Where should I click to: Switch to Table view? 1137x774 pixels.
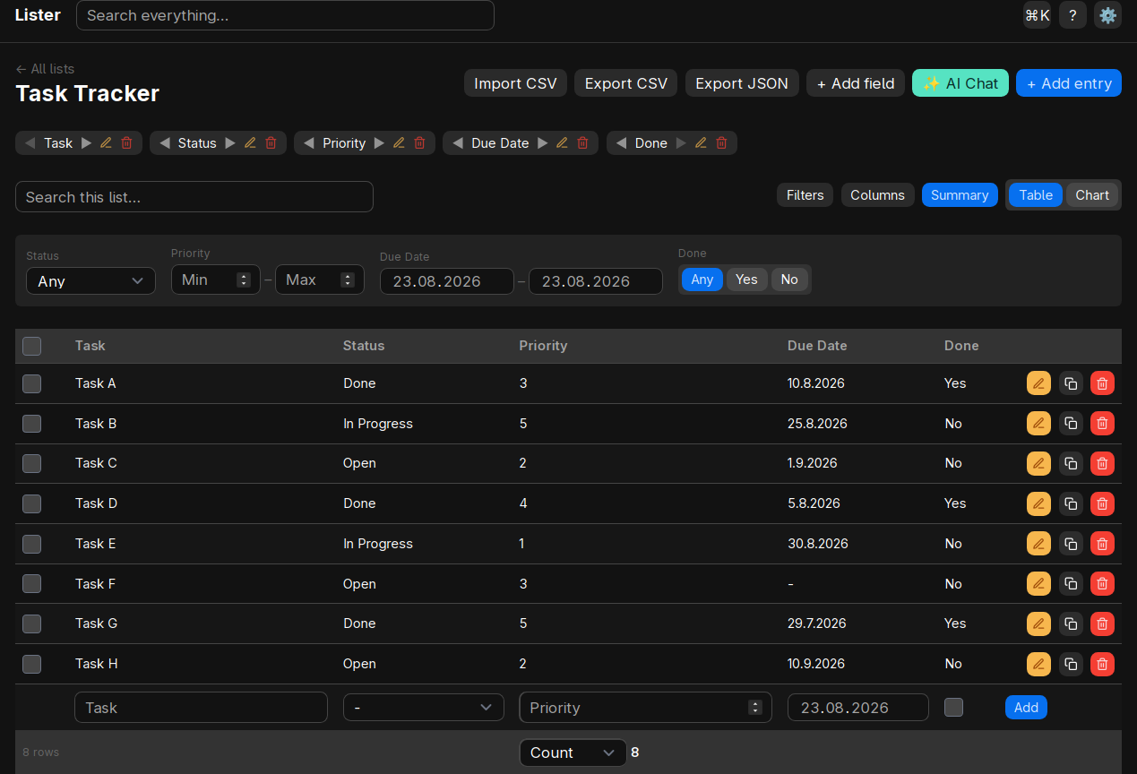coord(1036,195)
